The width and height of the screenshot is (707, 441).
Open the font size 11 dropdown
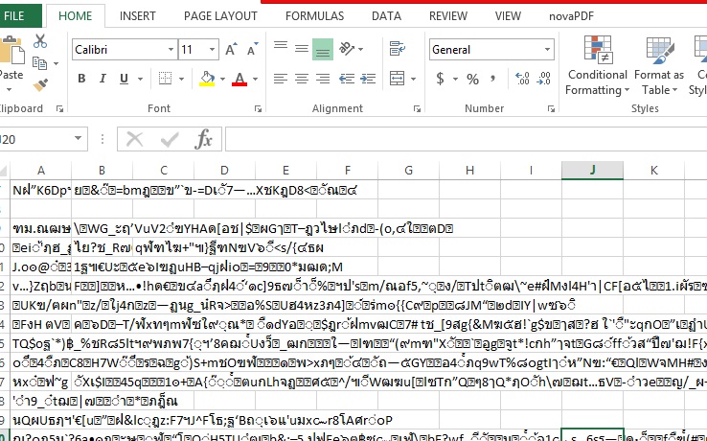pyautogui.click(x=212, y=50)
